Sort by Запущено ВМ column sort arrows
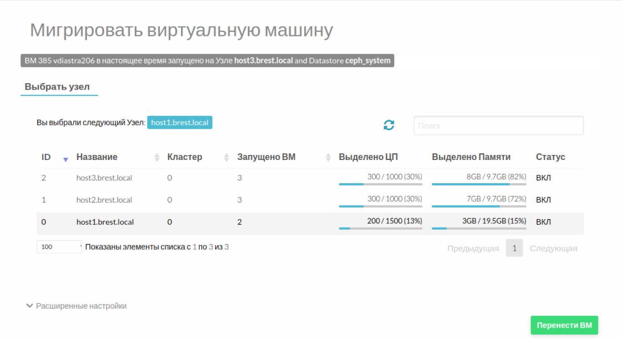 click(328, 157)
